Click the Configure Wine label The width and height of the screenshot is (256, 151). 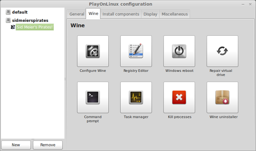pyautogui.click(x=93, y=71)
